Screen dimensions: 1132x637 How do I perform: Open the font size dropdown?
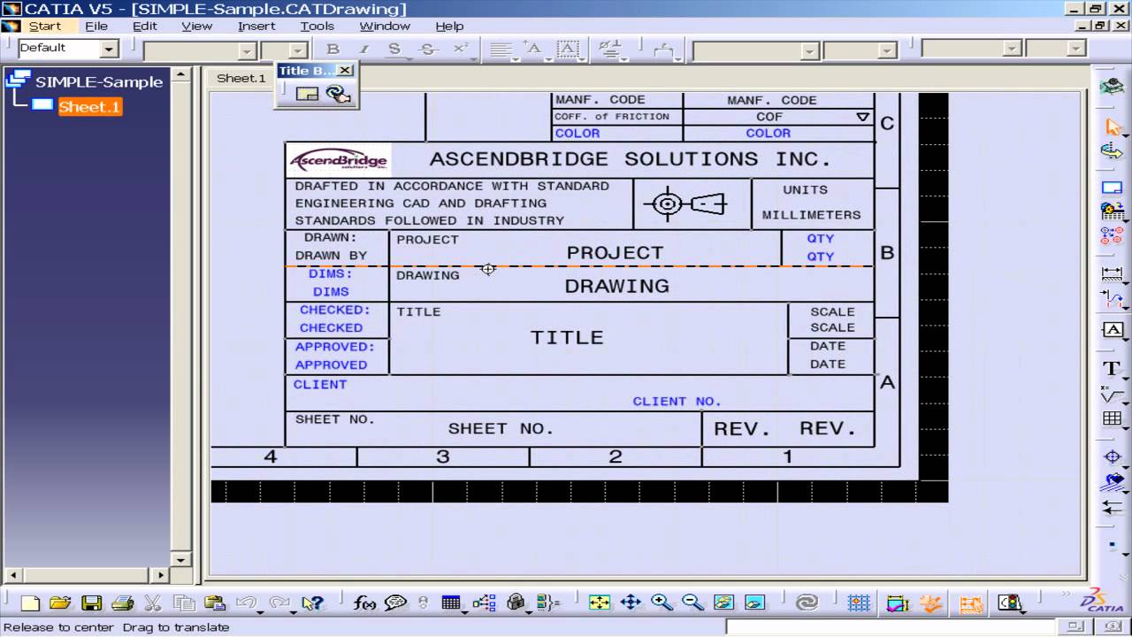(x=298, y=50)
